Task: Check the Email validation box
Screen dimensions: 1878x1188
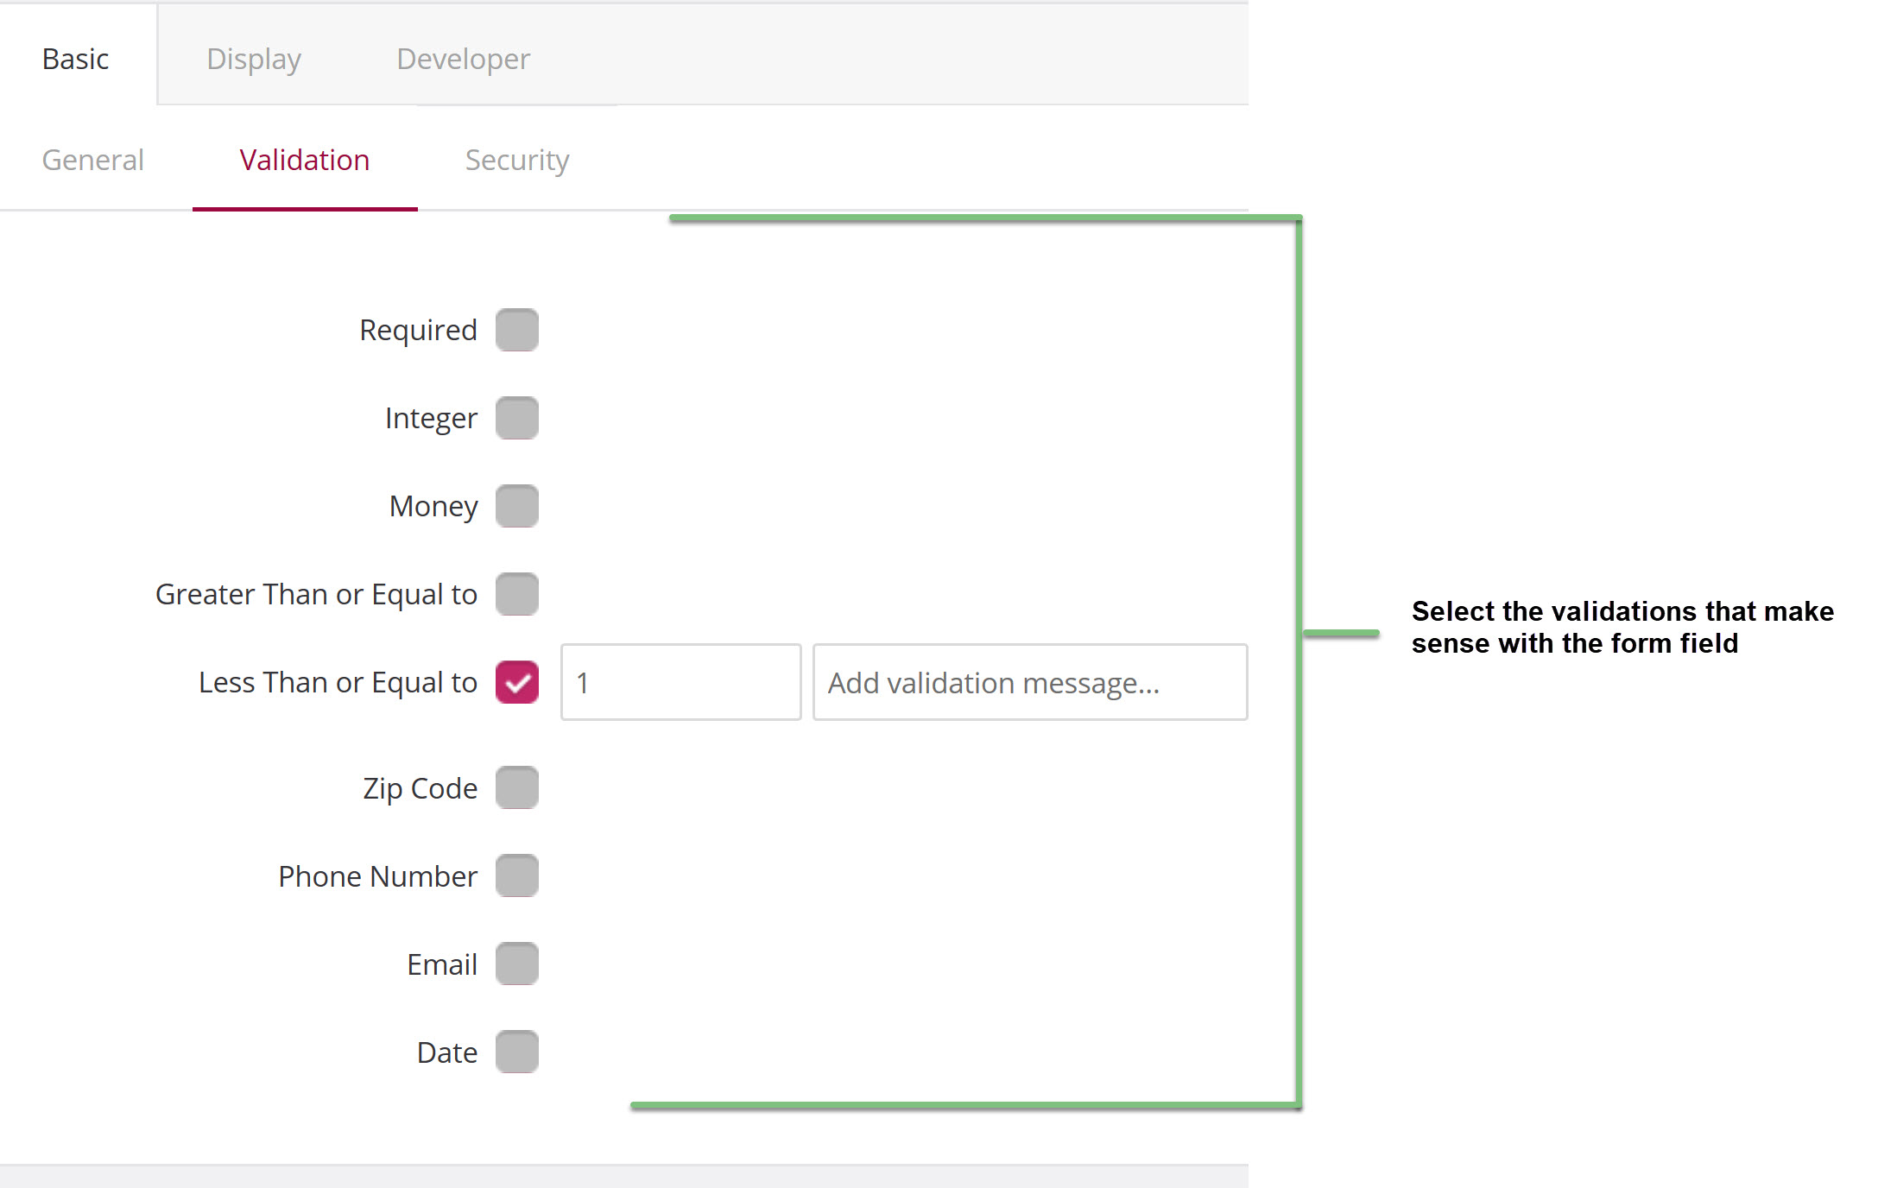Action: pyautogui.click(x=517, y=964)
